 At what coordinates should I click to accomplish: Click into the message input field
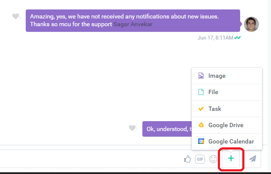pyautogui.click(x=86, y=159)
